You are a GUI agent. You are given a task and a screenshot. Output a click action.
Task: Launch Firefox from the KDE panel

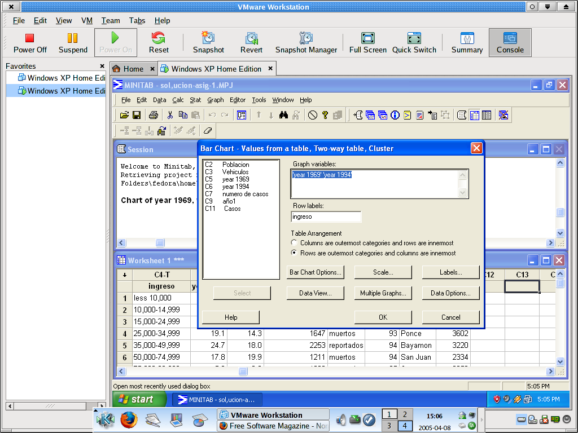click(x=129, y=419)
